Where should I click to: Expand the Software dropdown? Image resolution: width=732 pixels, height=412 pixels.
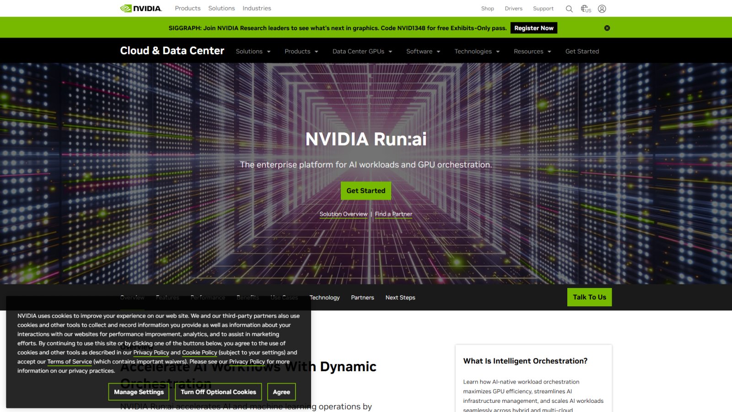pyautogui.click(x=423, y=51)
